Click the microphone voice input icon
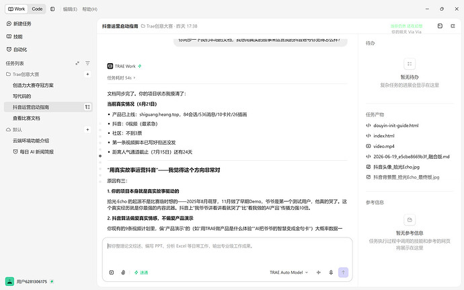 pos(331,273)
